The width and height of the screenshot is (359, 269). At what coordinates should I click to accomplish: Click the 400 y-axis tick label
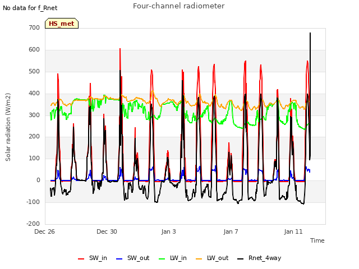coord(34,94)
